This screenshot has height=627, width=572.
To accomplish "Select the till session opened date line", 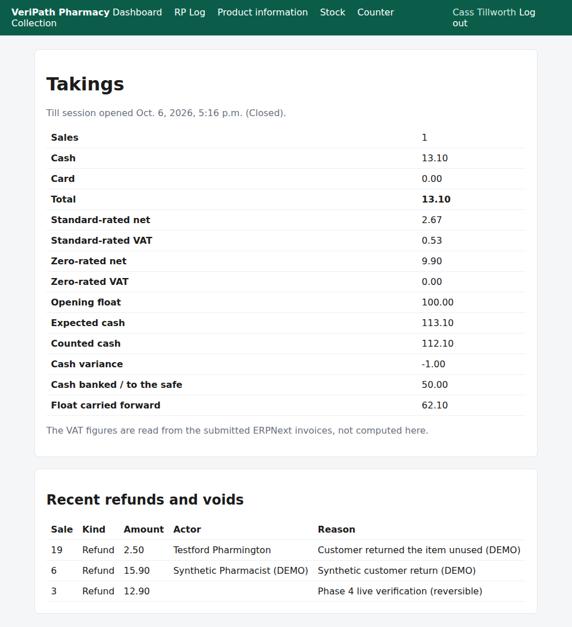I will [166, 113].
